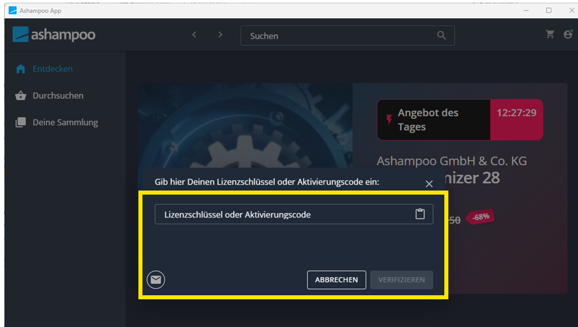Click the envelope mail icon in dialog

155,280
